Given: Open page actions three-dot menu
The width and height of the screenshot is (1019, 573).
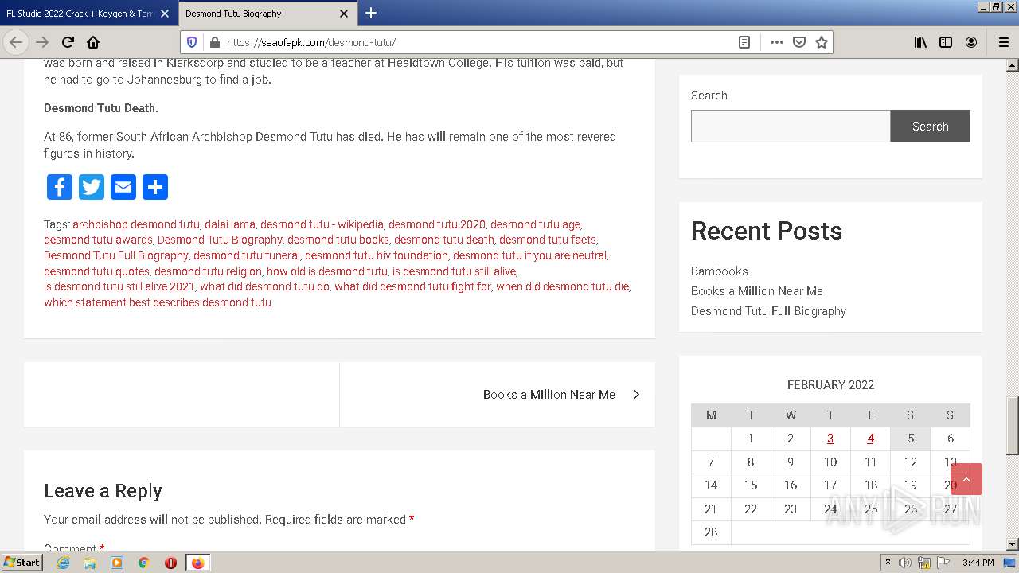Looking at the screenshot, I should click(776, 42).
